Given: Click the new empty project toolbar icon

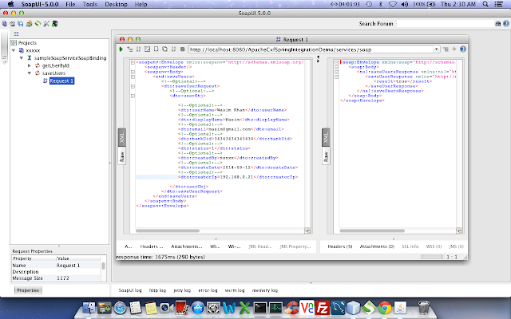Looking at the screenshot, I should coord(5,24).
